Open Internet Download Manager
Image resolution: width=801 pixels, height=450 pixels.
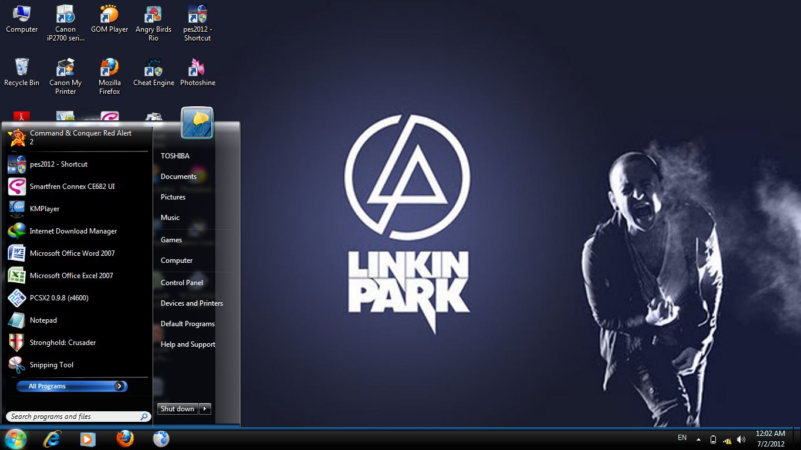point(78,231)
